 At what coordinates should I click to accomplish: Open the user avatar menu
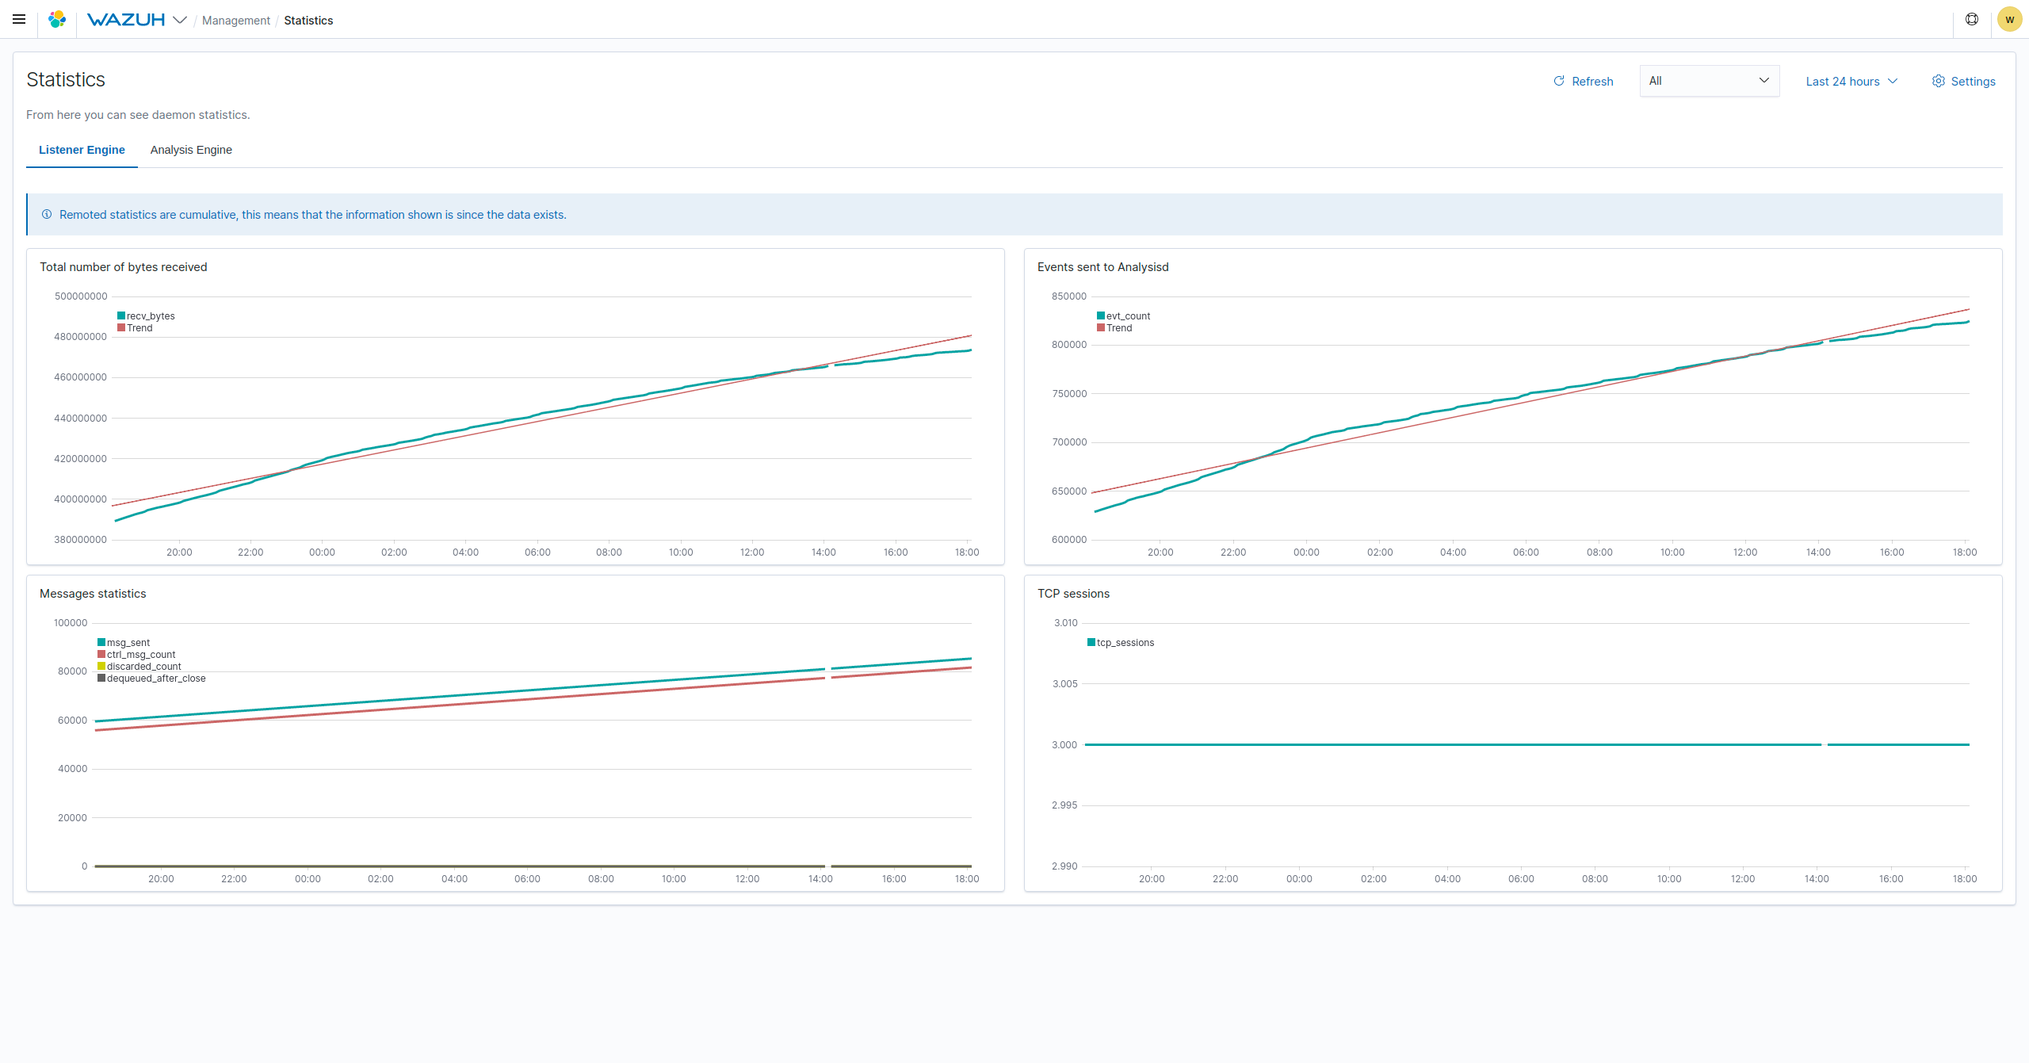[2010, 19]
